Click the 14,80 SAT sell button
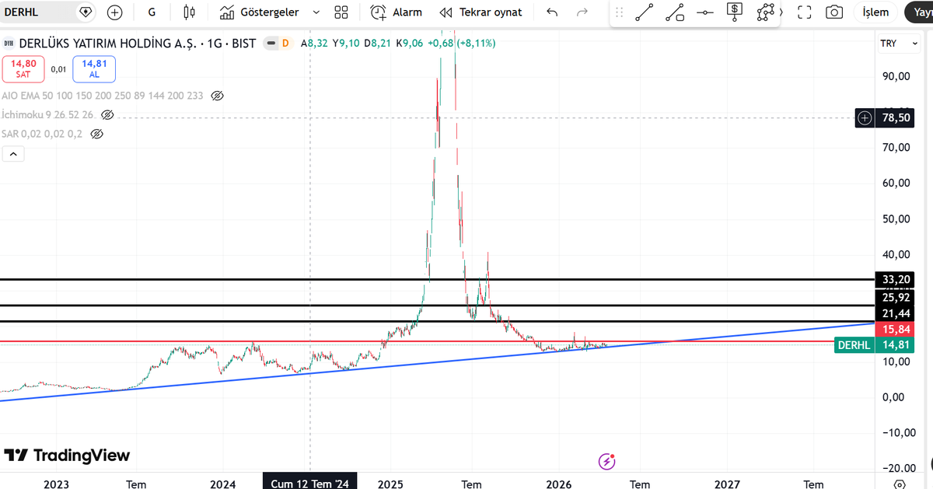 click(x=23, y=68)
